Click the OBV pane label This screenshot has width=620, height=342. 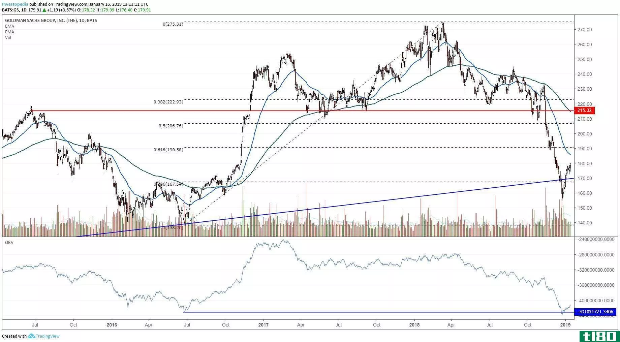9,242
